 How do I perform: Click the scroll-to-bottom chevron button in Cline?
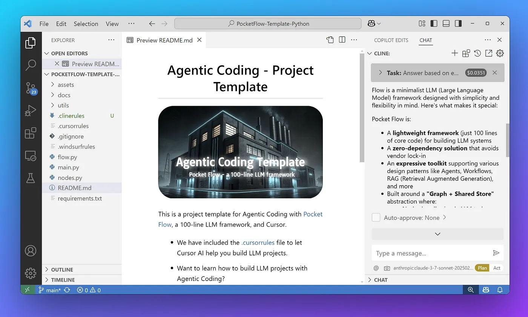pos(437,234)
